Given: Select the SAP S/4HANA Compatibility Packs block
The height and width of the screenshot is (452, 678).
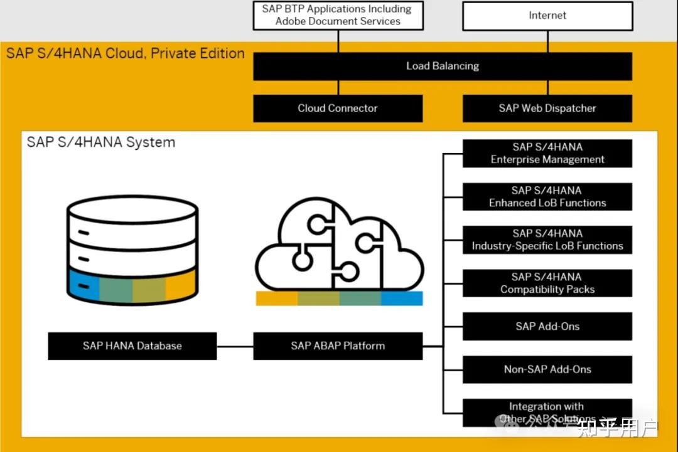Looking at the screenshot, I should (547, 283).
